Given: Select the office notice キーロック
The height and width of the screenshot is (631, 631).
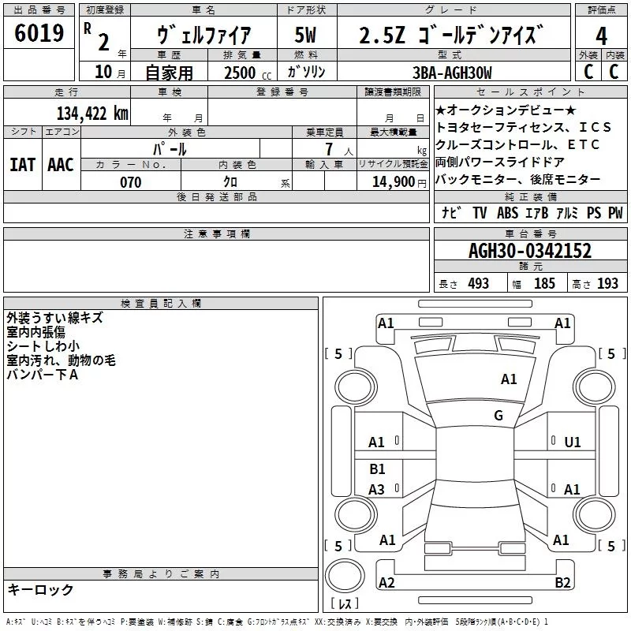Looking at the screenshot, I should tap(40, 589).
